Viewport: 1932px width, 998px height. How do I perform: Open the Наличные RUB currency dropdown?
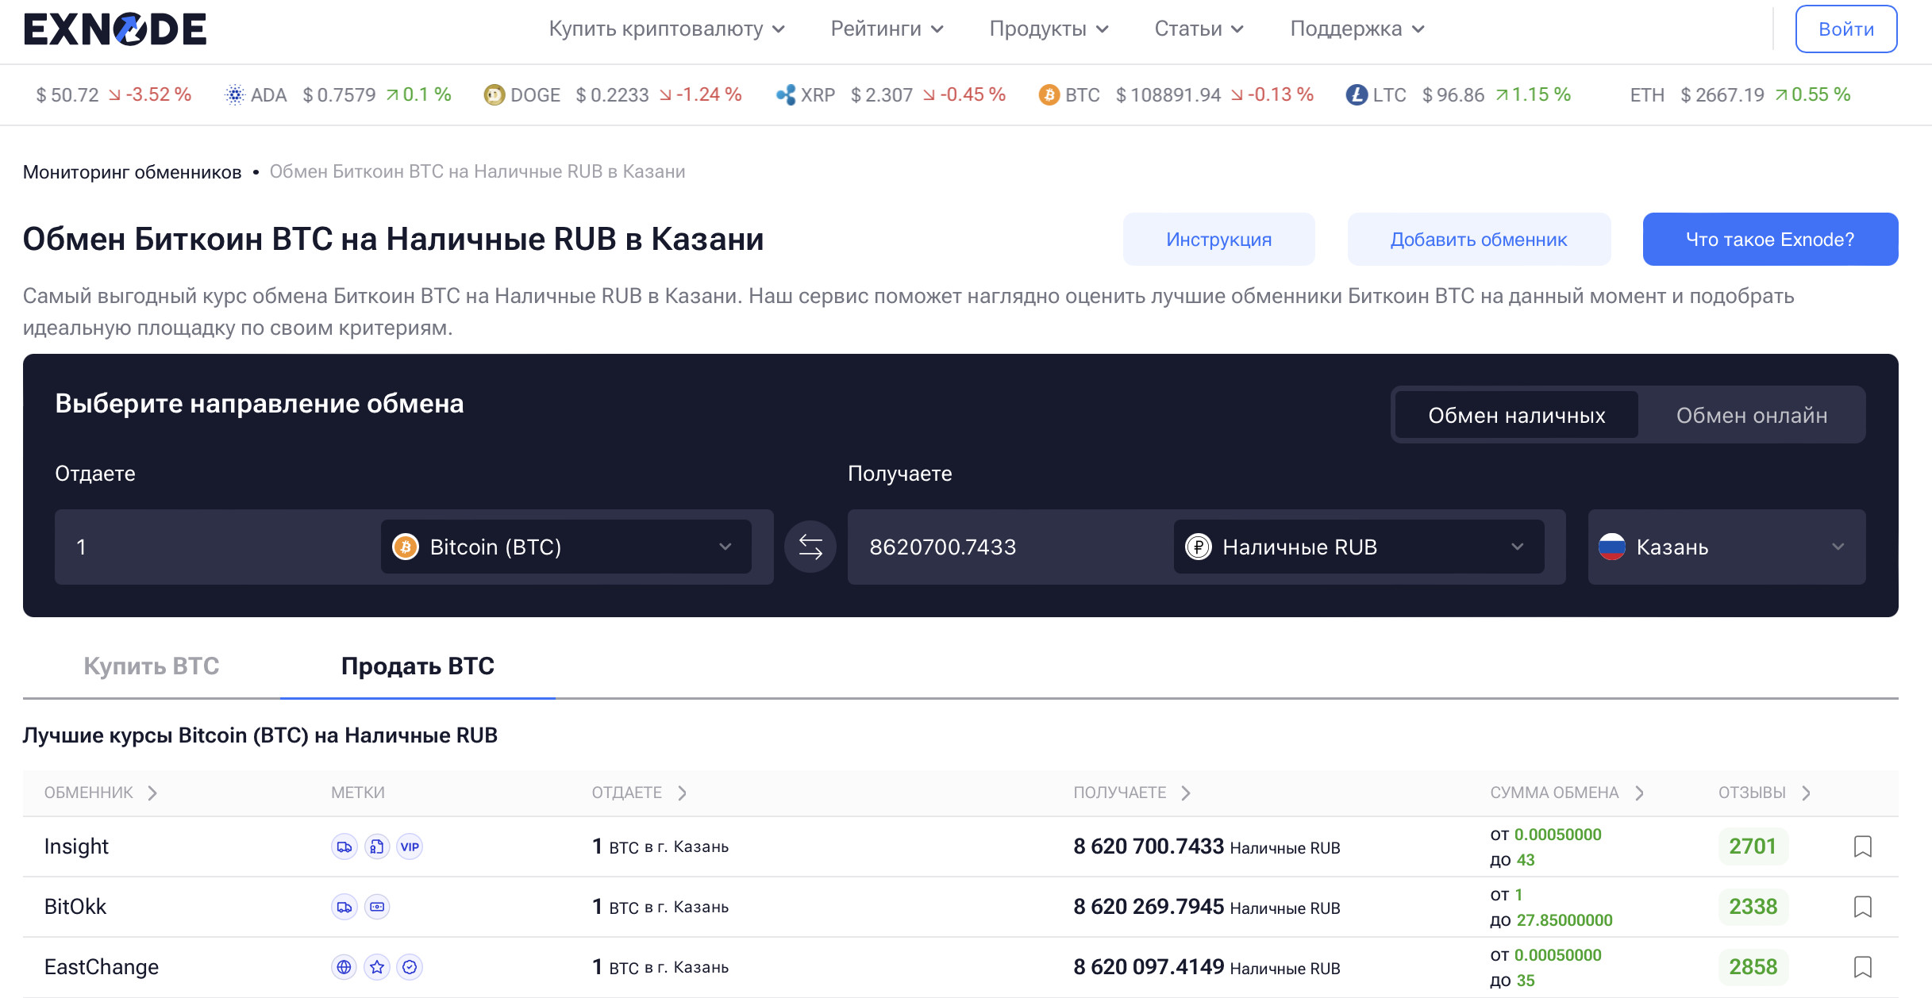(1357, 547)
